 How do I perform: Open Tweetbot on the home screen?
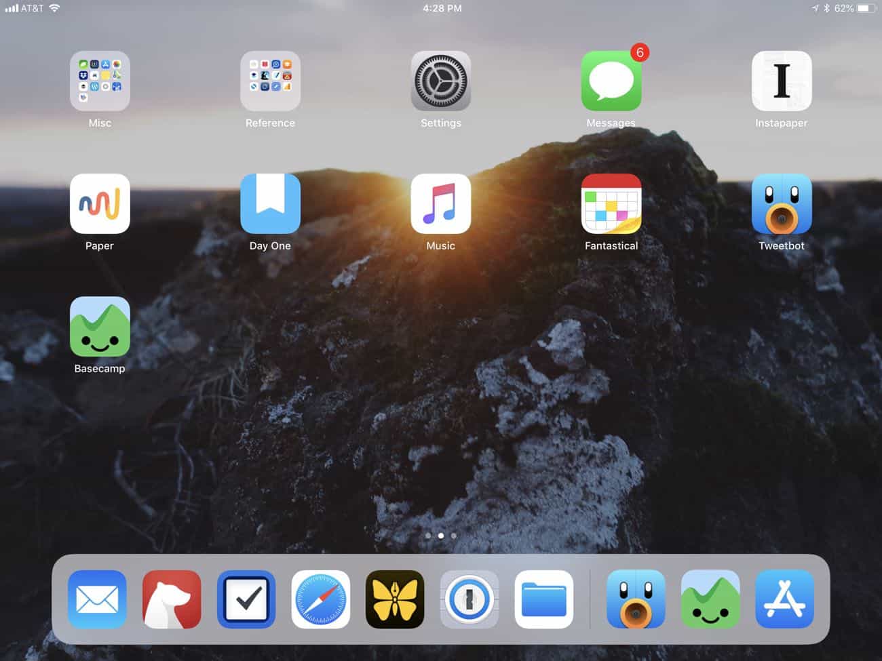(x=782, y=203)
